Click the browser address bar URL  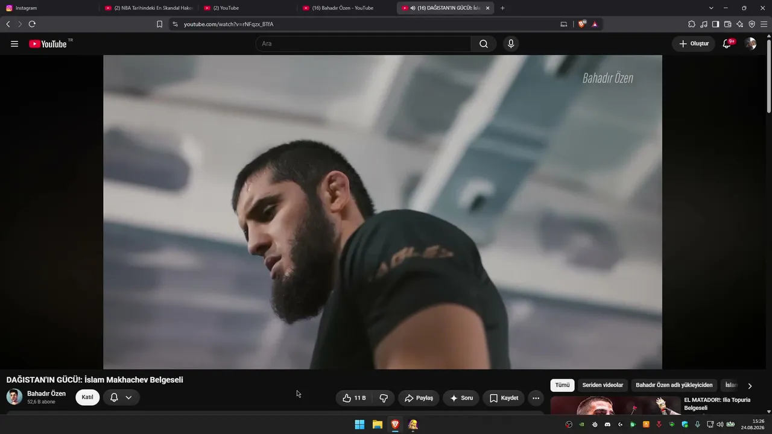click(229, 24)
